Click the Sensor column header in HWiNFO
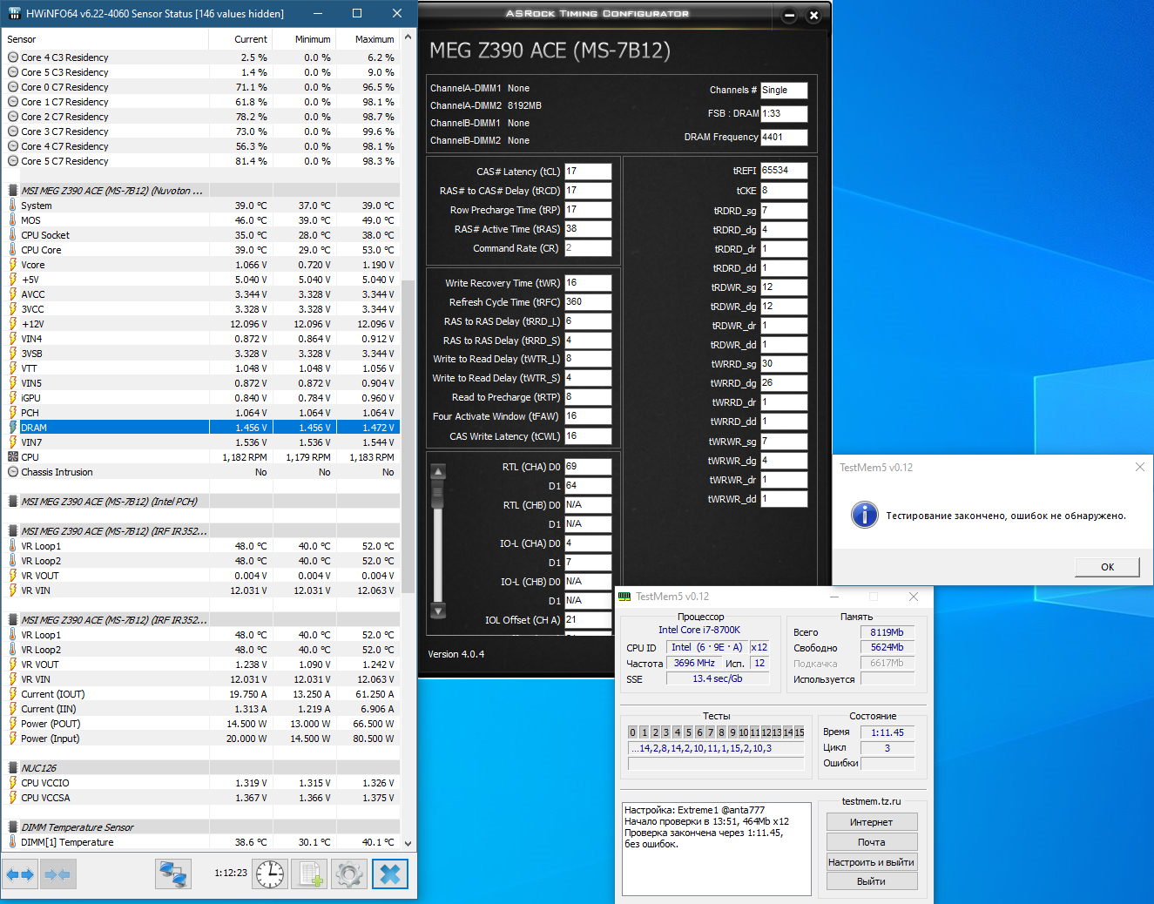Screen dimensions: 1154x904 coord(105,39)
